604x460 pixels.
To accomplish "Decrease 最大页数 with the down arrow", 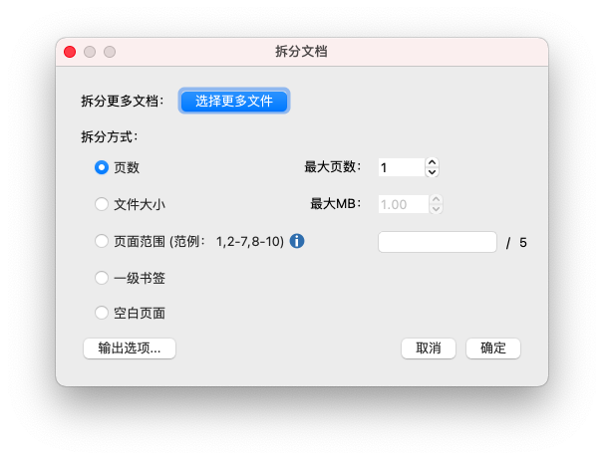I will (x=432, y=172).
